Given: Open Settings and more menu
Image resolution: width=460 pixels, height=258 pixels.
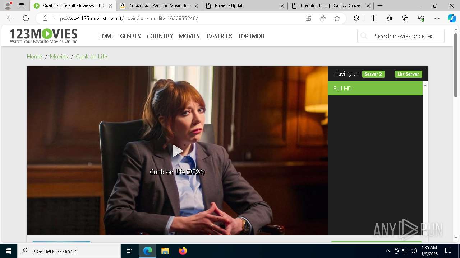Looking at the screenshot, I should 437,18.
